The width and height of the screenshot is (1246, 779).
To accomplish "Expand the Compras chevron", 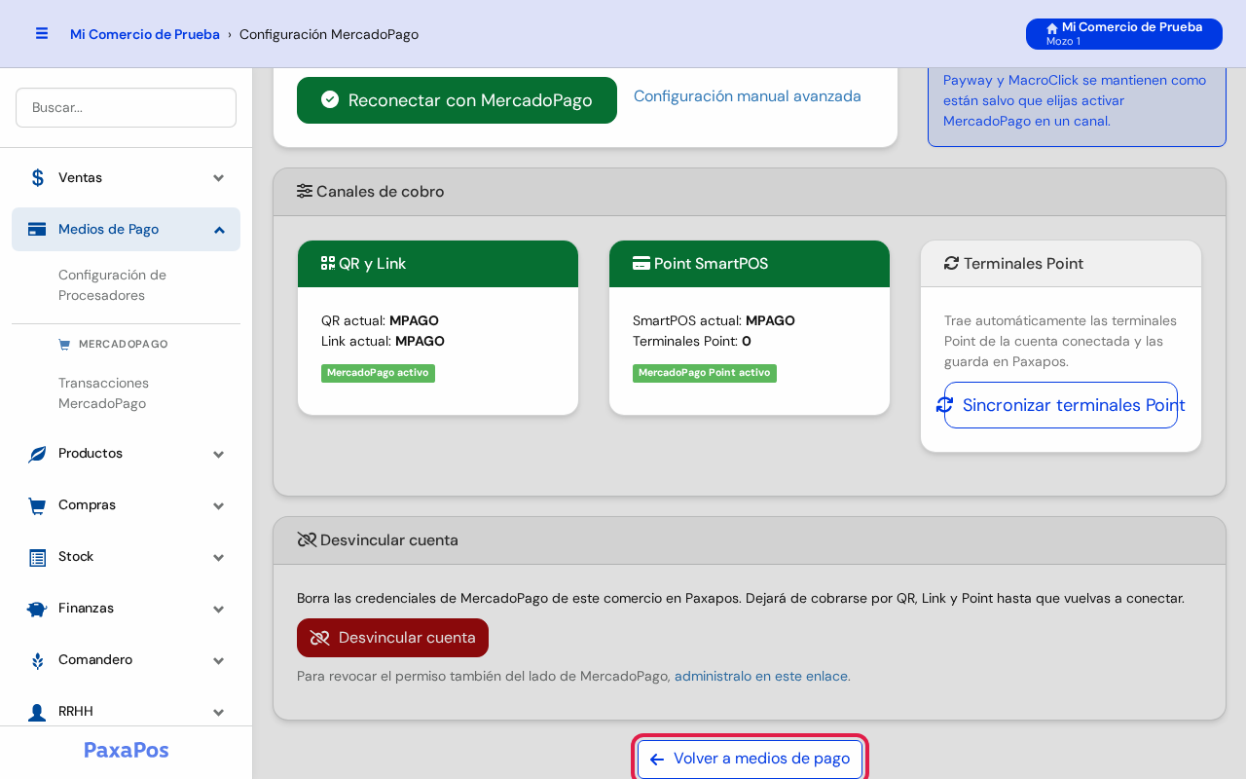I will point(219,505).
